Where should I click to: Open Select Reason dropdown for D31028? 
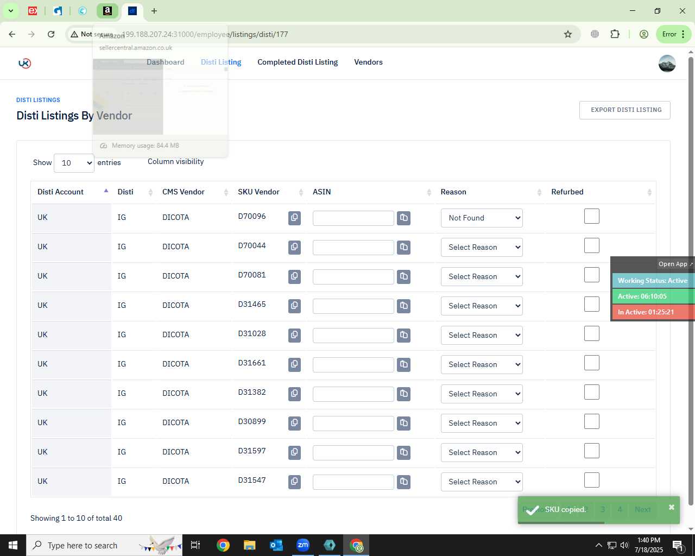point(482,335)
